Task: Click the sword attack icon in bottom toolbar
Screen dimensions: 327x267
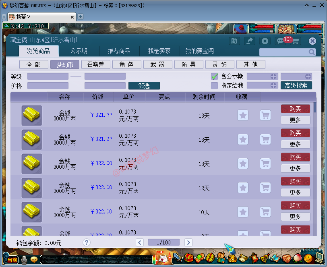Action: click(x=178, y=258)
